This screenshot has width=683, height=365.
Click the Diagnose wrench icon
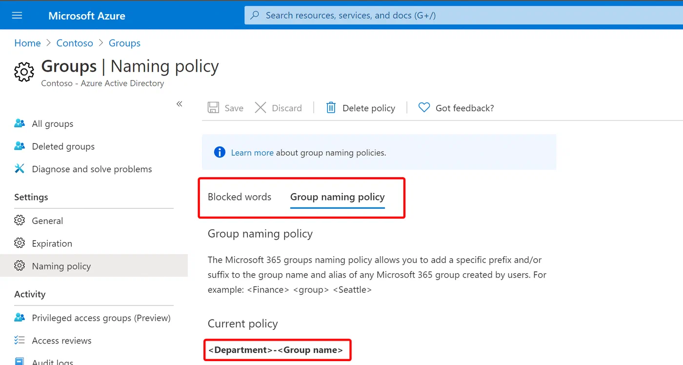coord(20,168)
